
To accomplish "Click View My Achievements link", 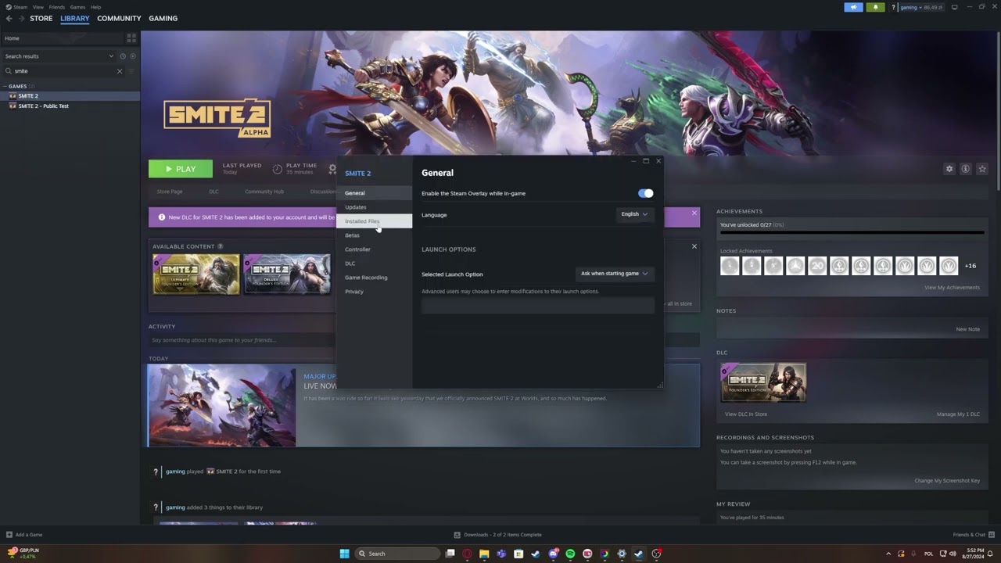I will coord(952,288).
